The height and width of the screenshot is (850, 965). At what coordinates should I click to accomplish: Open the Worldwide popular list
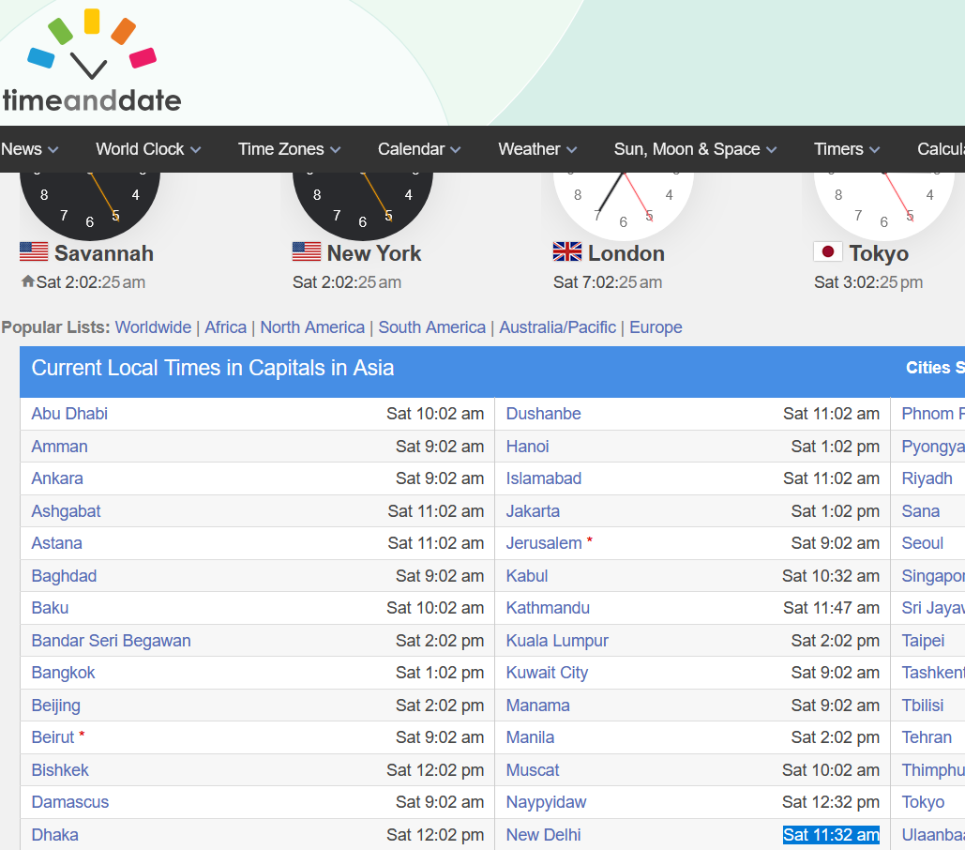click(153, 326)
